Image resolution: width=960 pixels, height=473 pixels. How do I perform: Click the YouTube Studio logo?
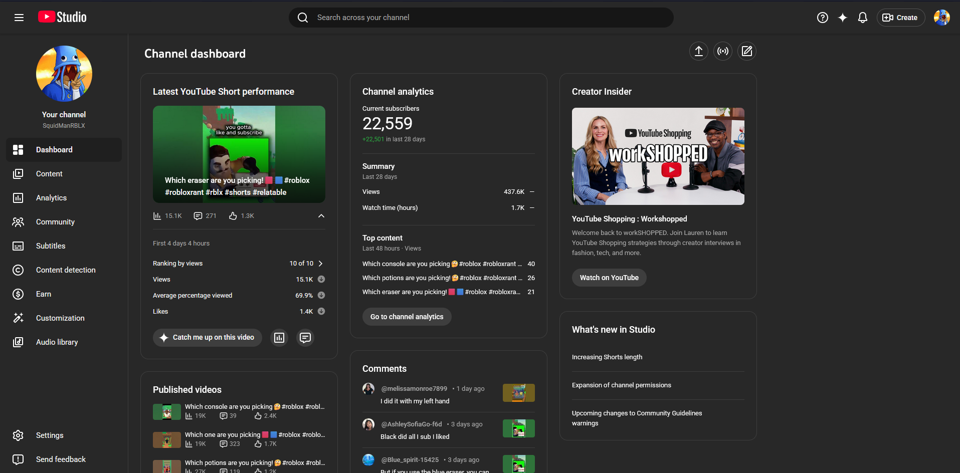tap(62, 17)
